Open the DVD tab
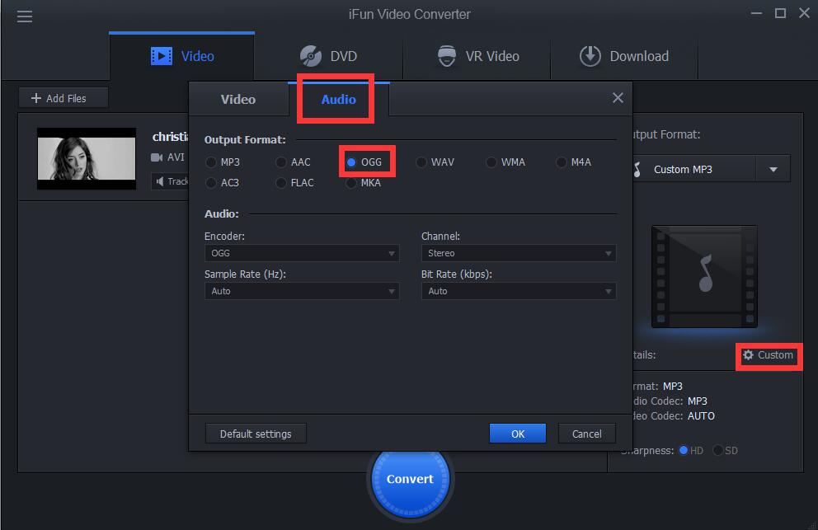 (329, 56)
